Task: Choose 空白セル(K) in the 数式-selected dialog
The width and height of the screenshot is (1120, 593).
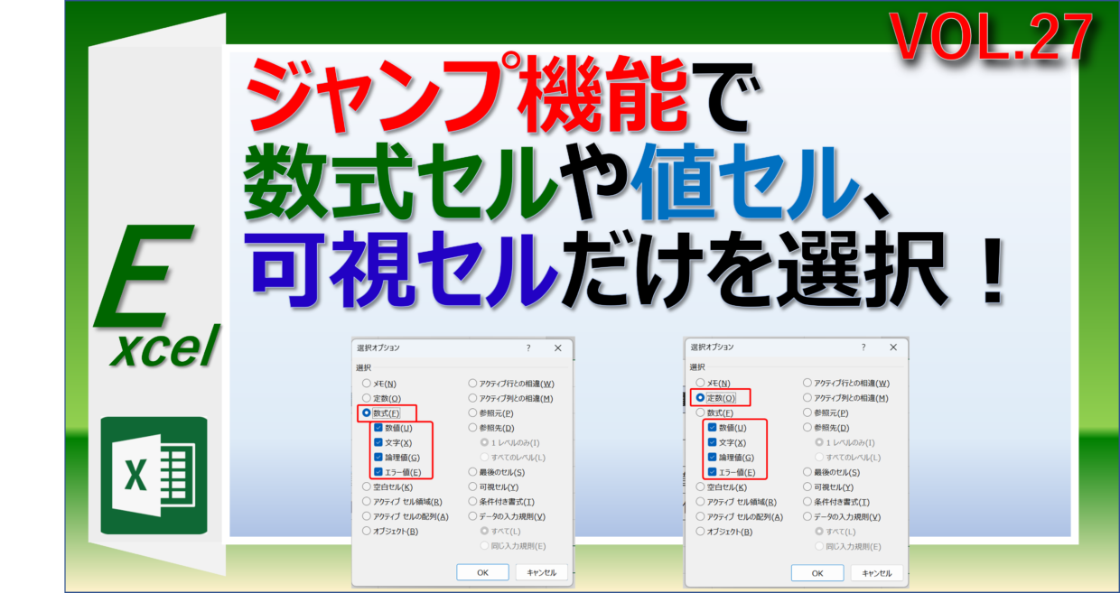Action: click(x=366, y=487)
